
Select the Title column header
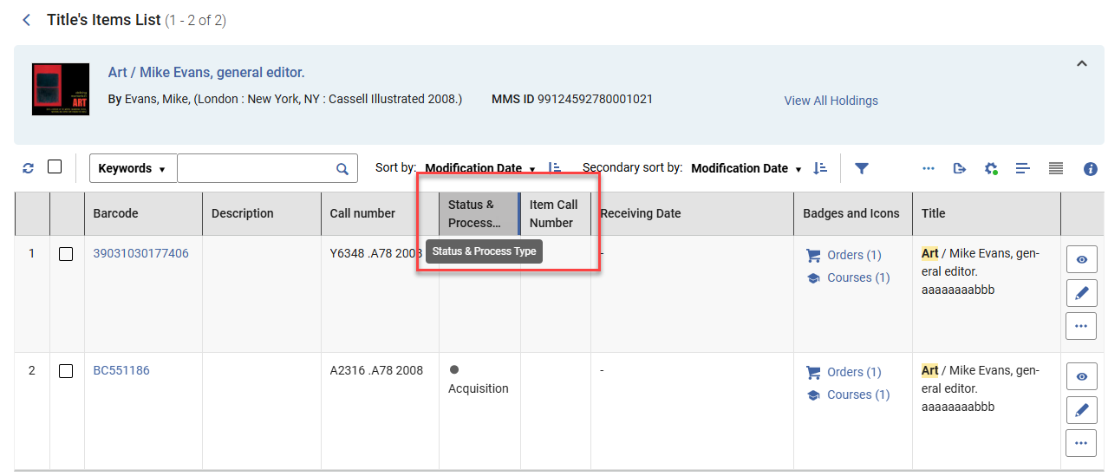(986, 213)
